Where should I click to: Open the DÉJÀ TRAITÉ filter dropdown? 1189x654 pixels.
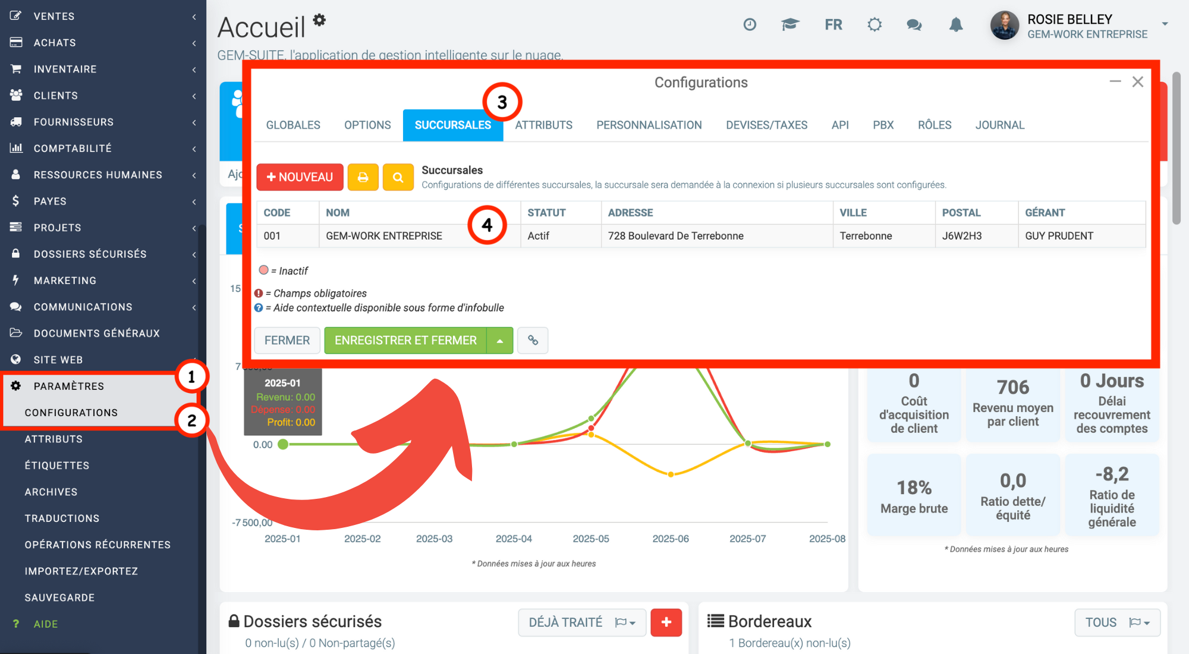click(582, 622)
